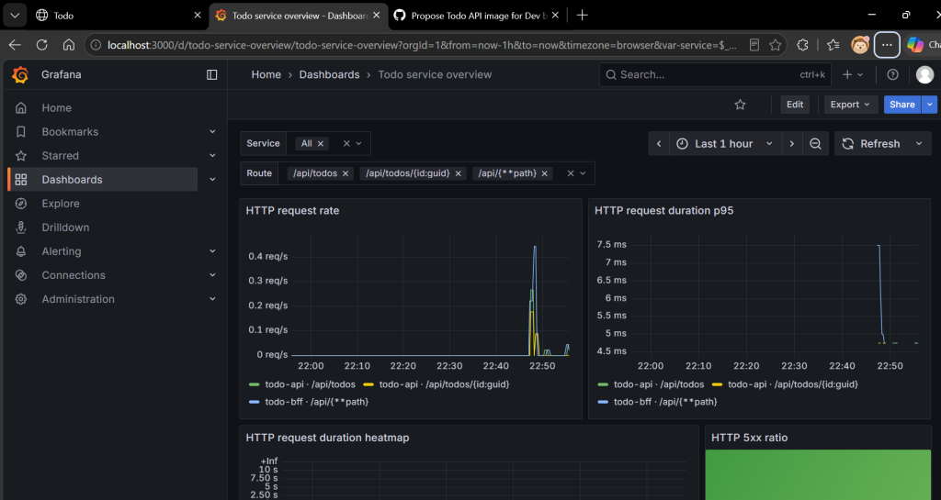Viewport: 941px width, 500px height.
Task: Clear the Service variable selection
Action: (346, 144)
